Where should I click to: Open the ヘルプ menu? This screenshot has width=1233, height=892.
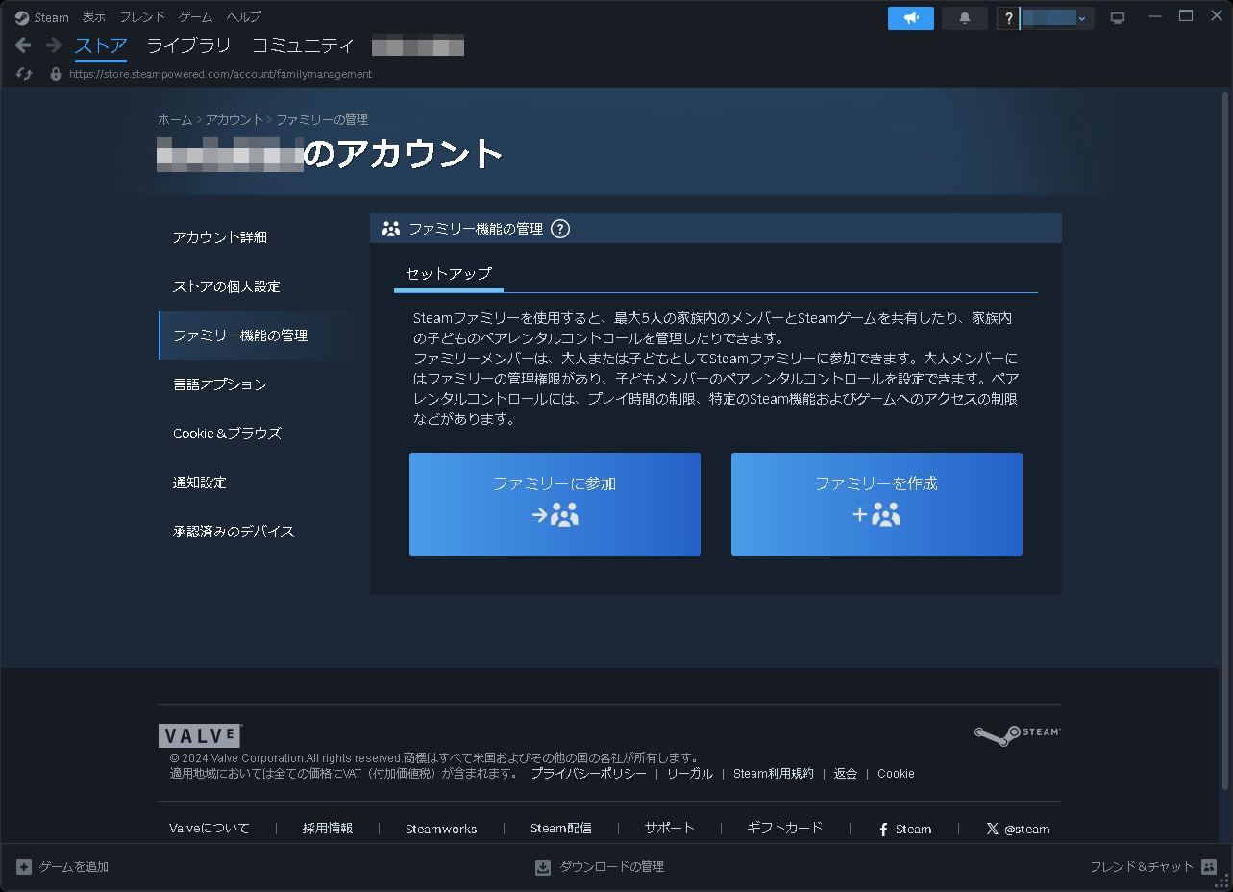[x=242, y=16]
